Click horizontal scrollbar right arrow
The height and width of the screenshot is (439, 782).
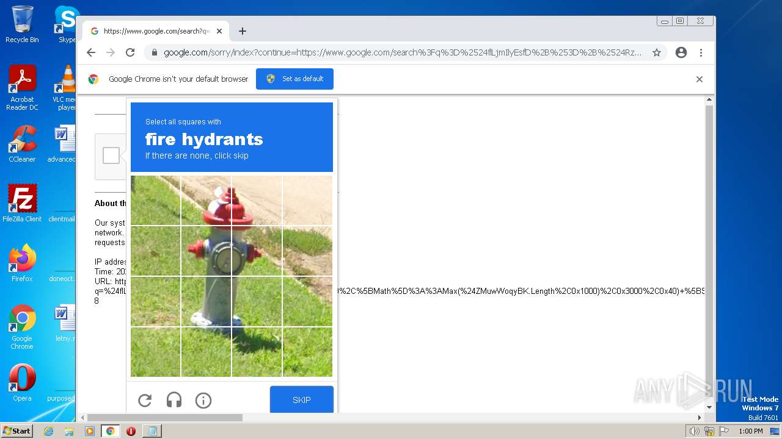[x=700, y=418]
